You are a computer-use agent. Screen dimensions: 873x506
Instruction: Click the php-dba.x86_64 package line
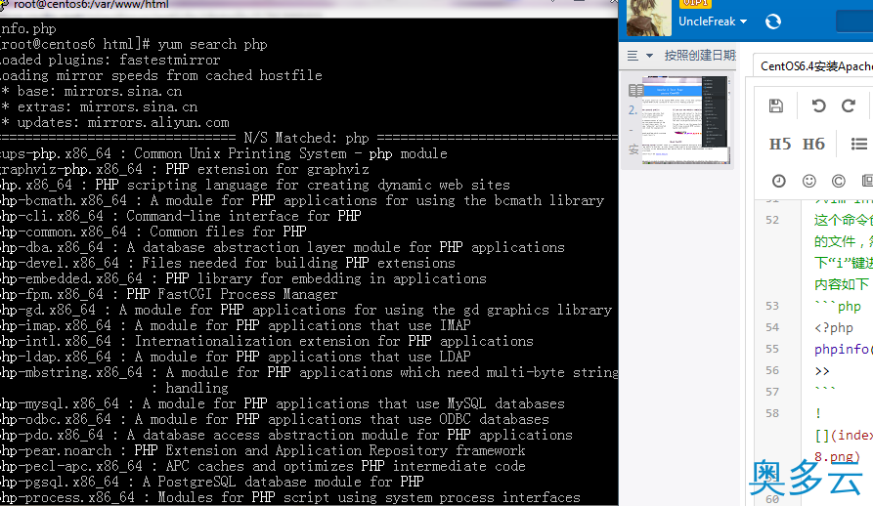pyautogui.click(x=283, y=247)
